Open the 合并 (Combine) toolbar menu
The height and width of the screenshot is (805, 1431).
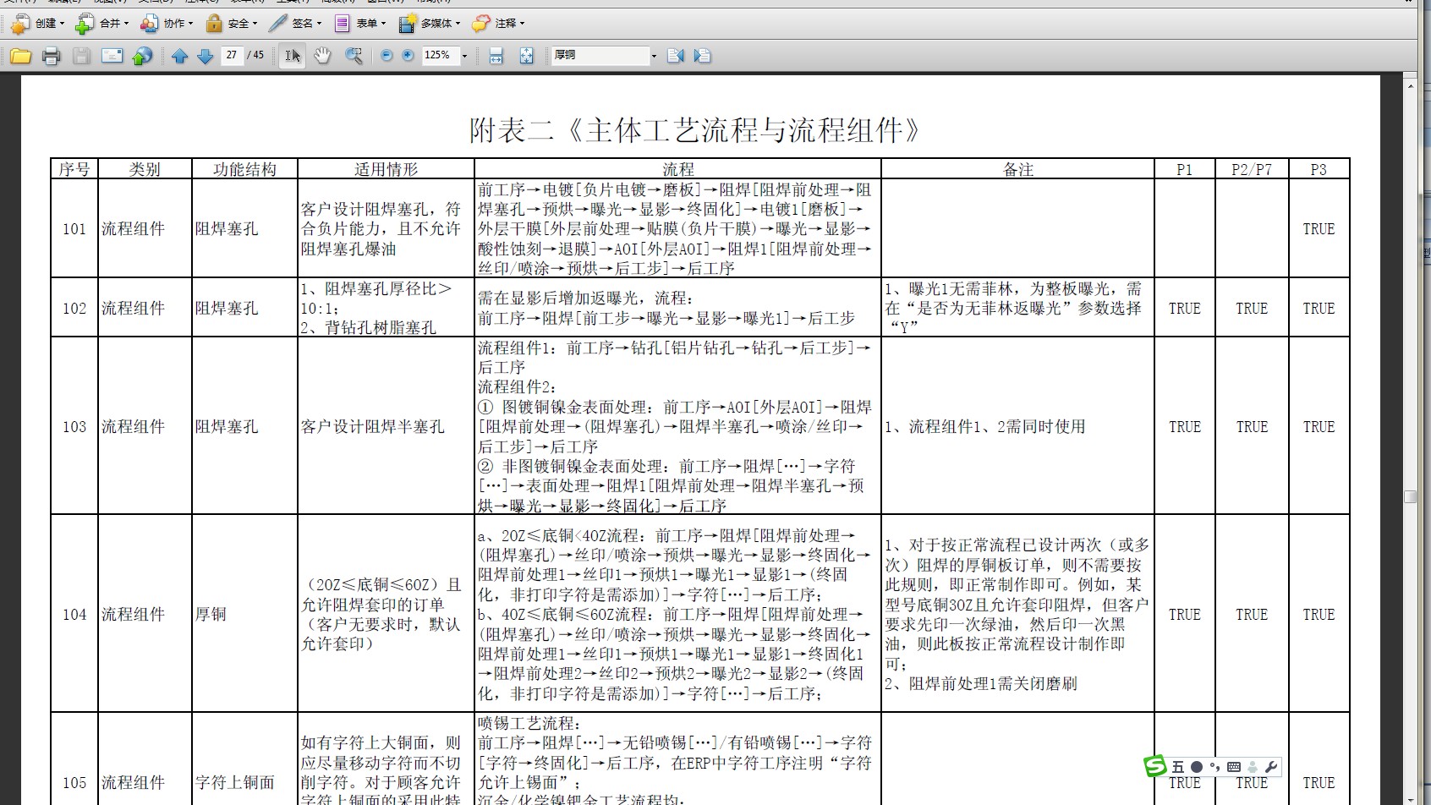point(101,24)
